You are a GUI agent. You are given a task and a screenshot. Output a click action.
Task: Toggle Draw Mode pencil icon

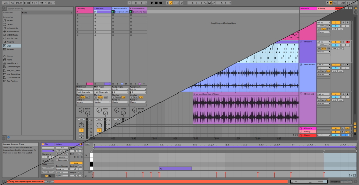tap(327, 3)
